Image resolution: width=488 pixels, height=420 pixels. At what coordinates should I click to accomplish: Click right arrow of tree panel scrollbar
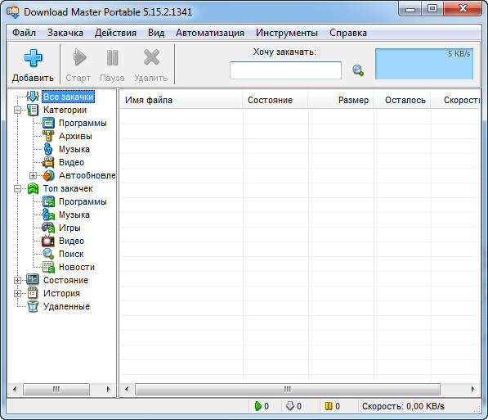click(108, 389)
